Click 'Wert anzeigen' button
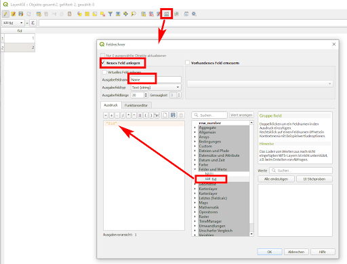The width and height of the screenshot is (347, 264). pos(241,115)
